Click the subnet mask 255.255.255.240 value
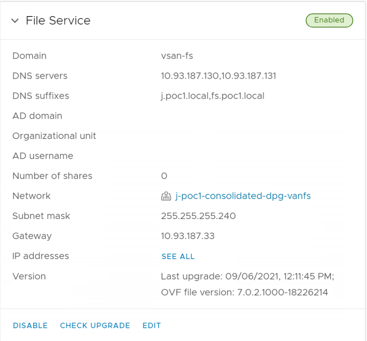 (198, 216)
